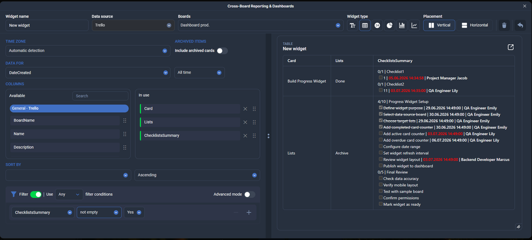532x240 pixels.
Task: Expand the All time period dropdown
Action: (200, 72)
